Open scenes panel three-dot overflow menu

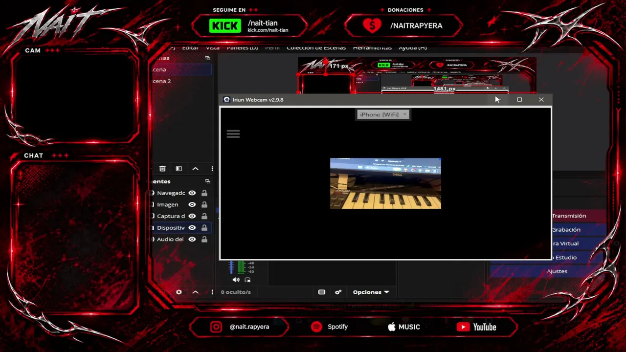(212, 169)
